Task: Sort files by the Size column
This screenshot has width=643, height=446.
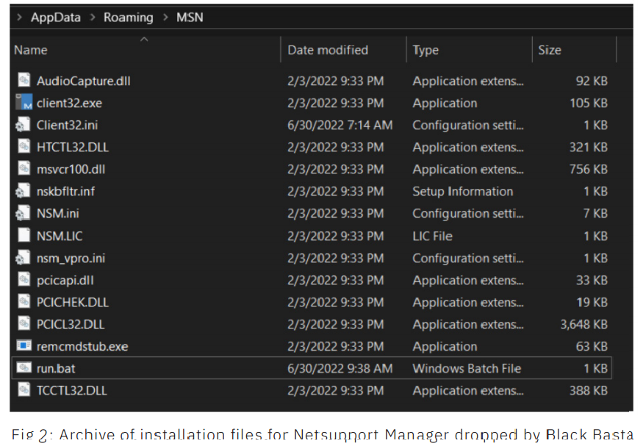Action: coord(550,50)
